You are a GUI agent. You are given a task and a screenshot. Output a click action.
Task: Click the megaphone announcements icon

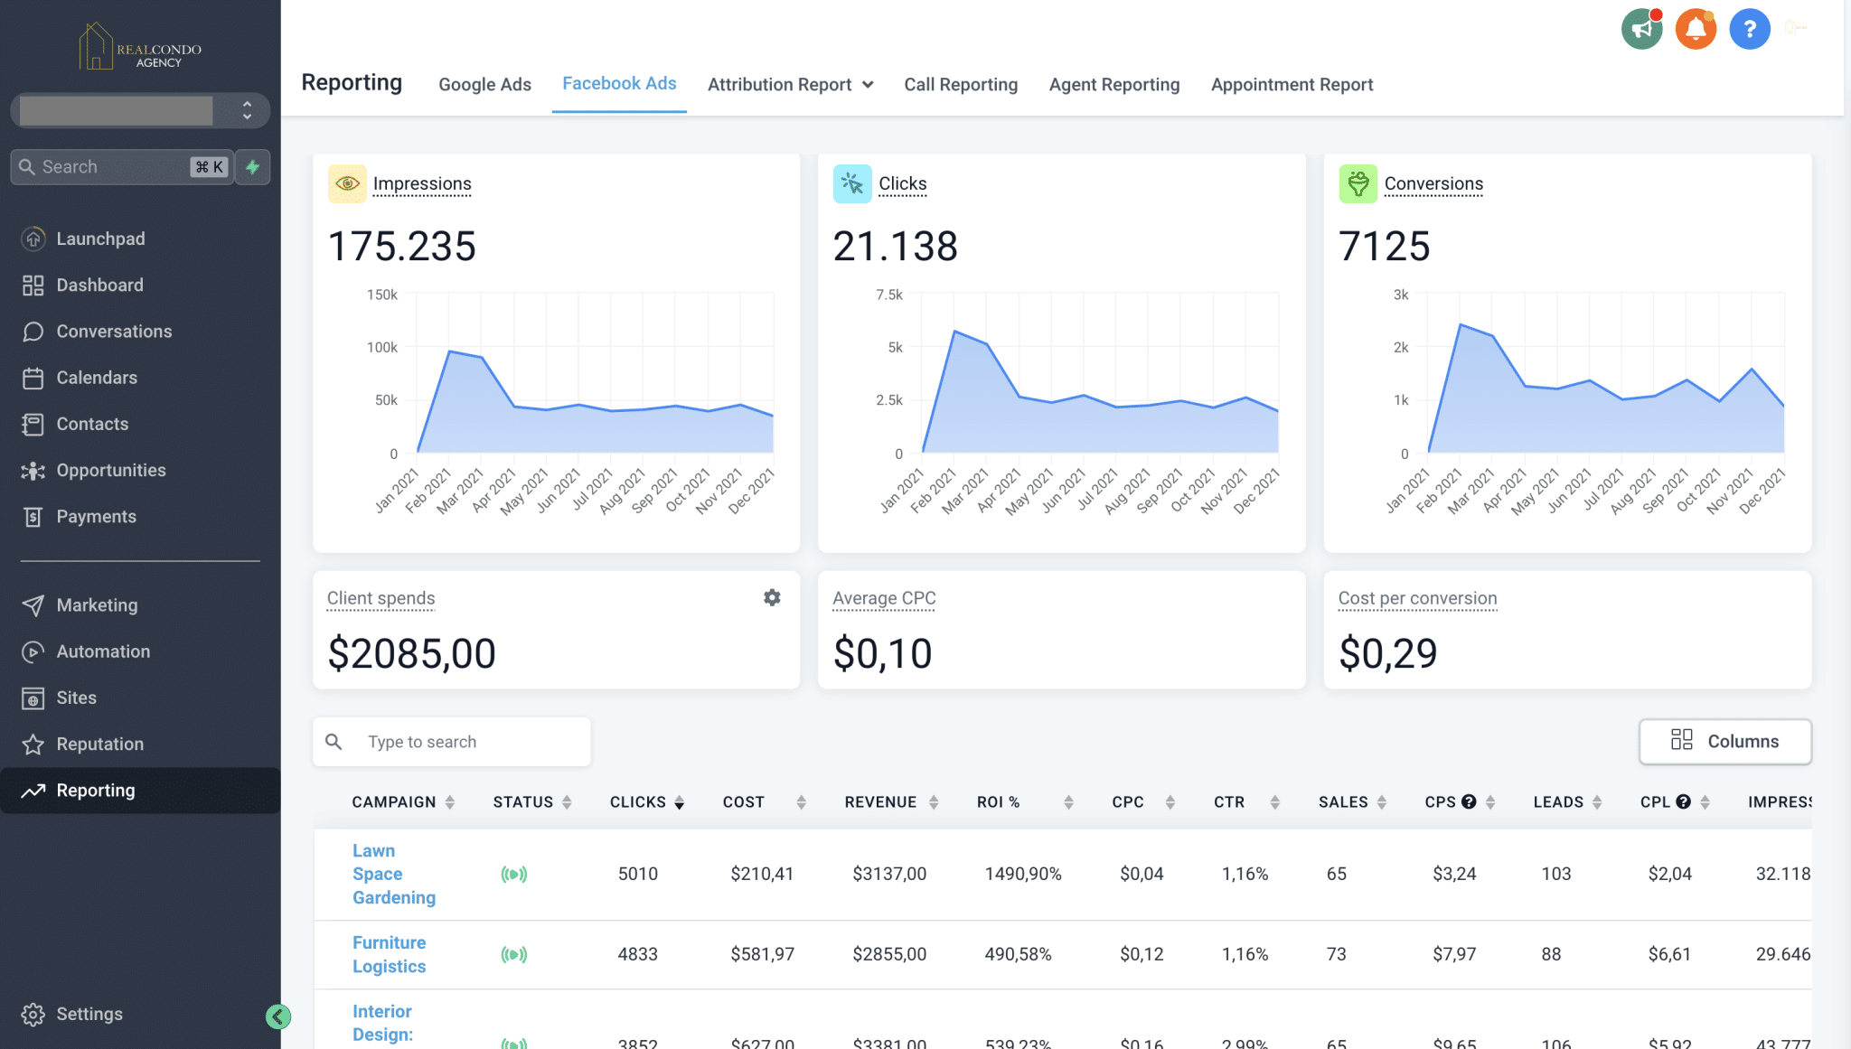pos(1641,30)
